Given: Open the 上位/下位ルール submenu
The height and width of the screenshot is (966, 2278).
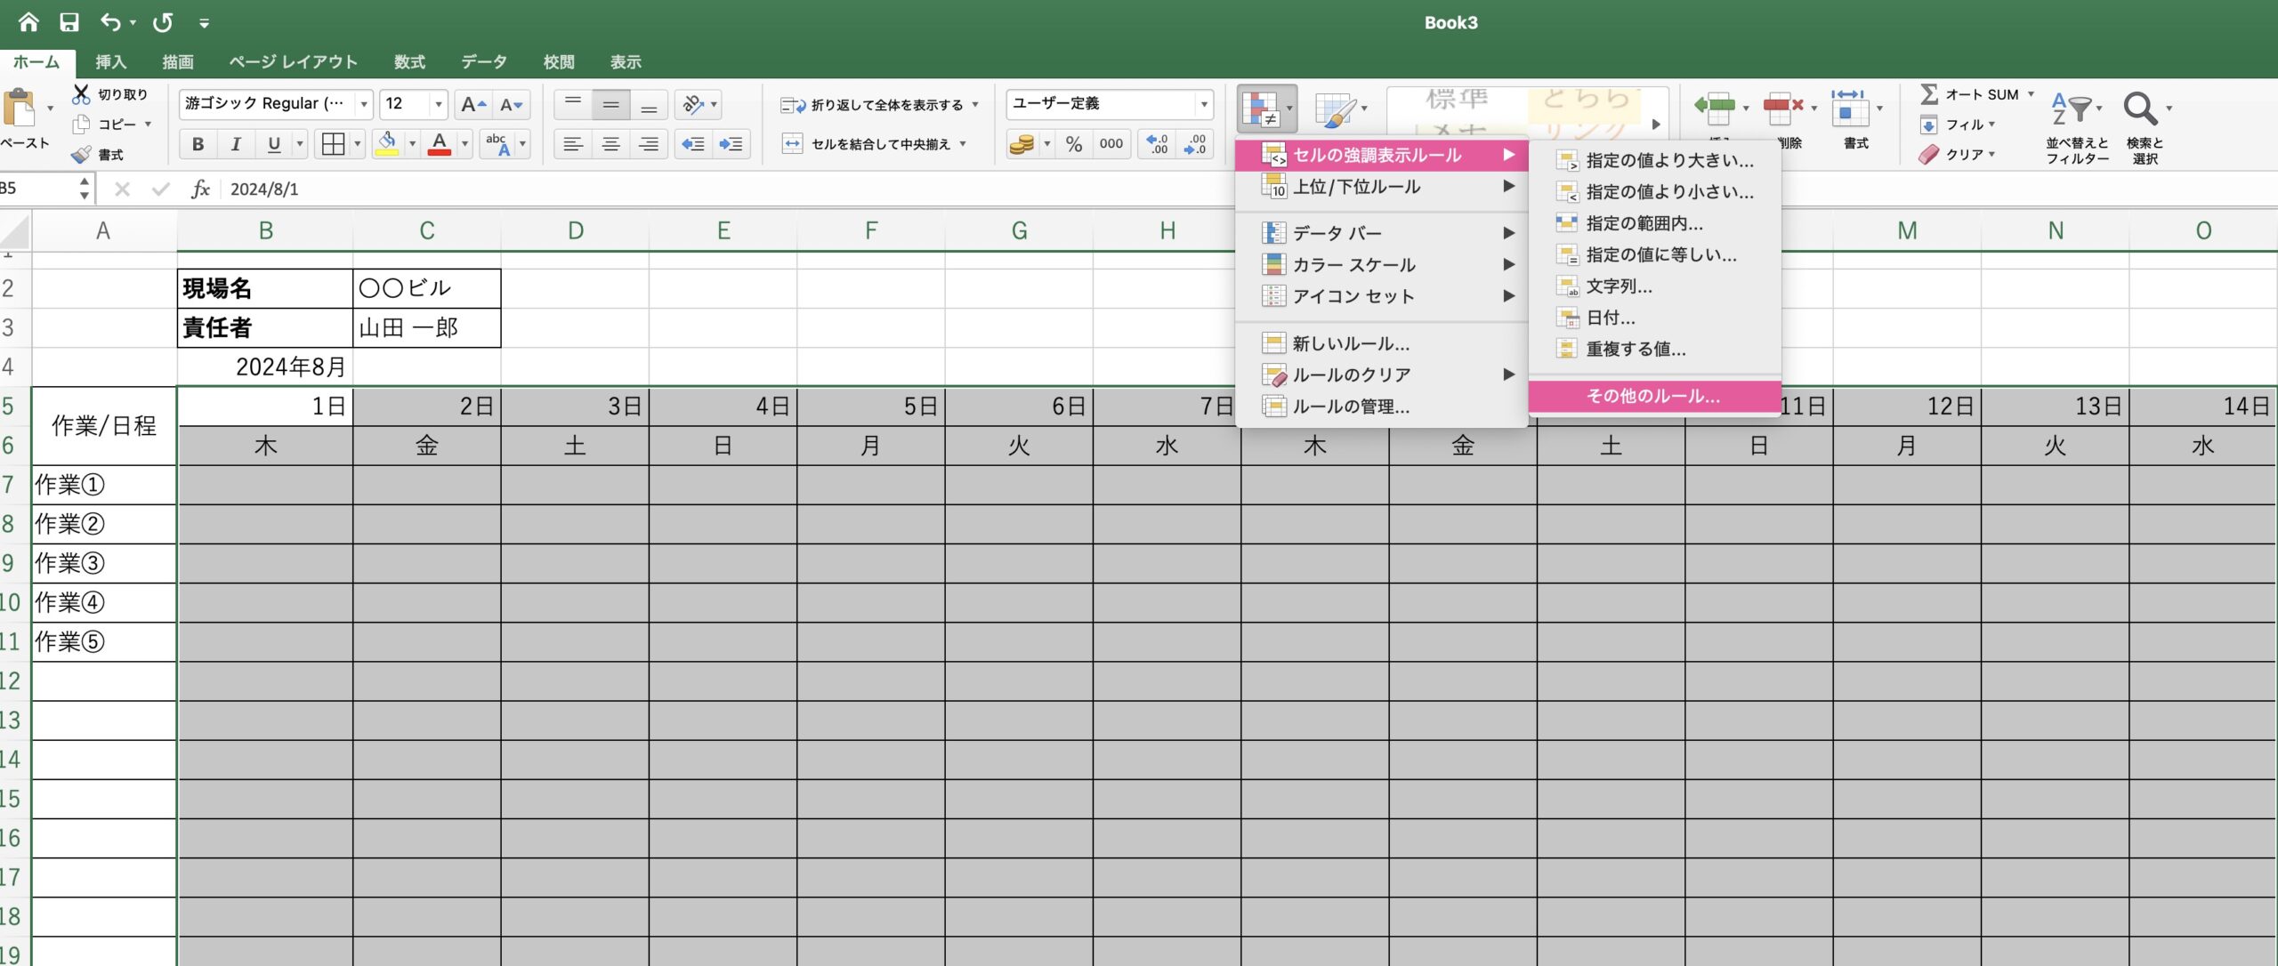Looking at the screenshot, I should 1381,187.
